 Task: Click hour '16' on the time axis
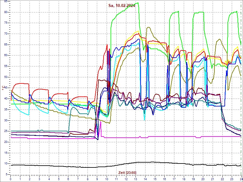pyautogui.click(x=164, y=179)
